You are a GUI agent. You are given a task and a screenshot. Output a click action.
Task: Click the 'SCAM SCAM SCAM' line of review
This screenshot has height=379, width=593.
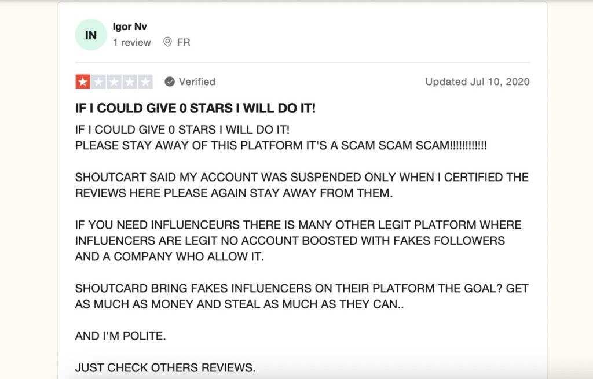click(x=281, y=145)
